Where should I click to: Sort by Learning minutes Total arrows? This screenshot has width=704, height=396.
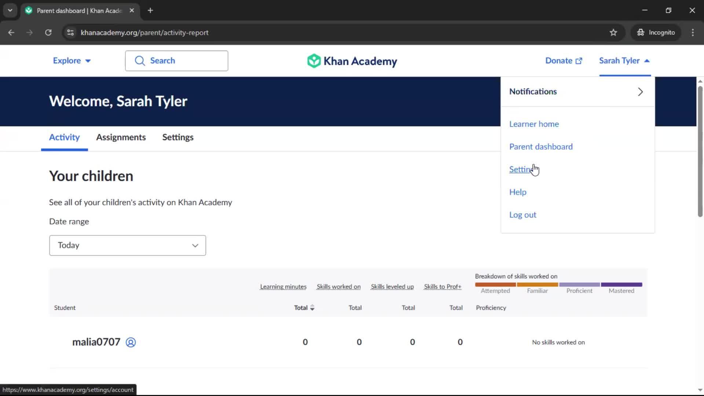click(x=312, y=308)
